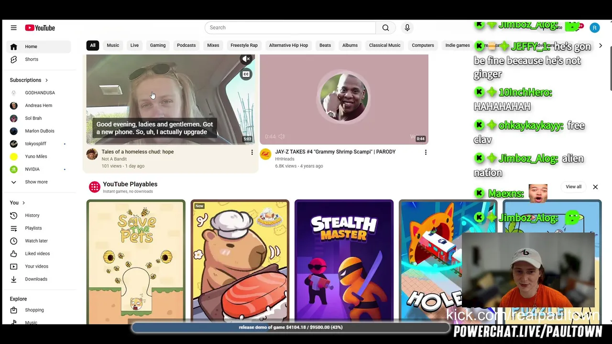Open HHHeads channel name link

(x=284, y=159)
